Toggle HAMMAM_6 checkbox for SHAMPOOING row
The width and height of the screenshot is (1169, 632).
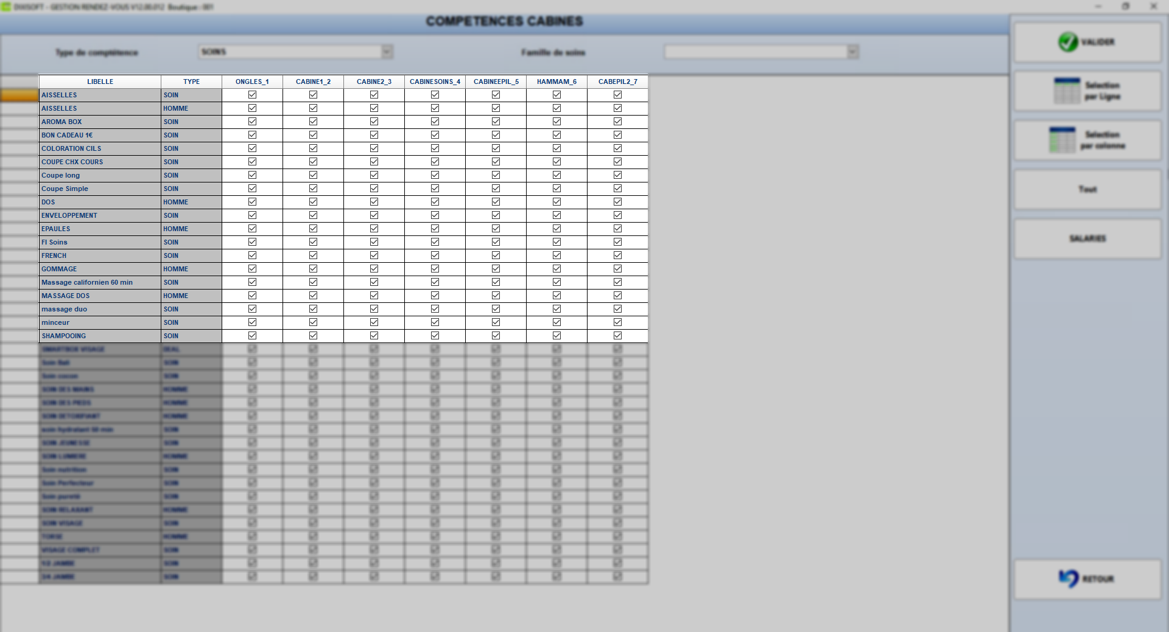tap(556, 336)
